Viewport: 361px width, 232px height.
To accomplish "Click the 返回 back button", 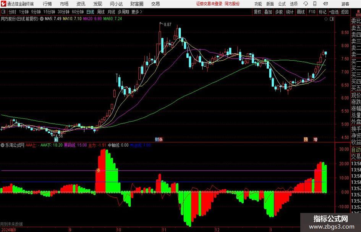I will 345,12.
